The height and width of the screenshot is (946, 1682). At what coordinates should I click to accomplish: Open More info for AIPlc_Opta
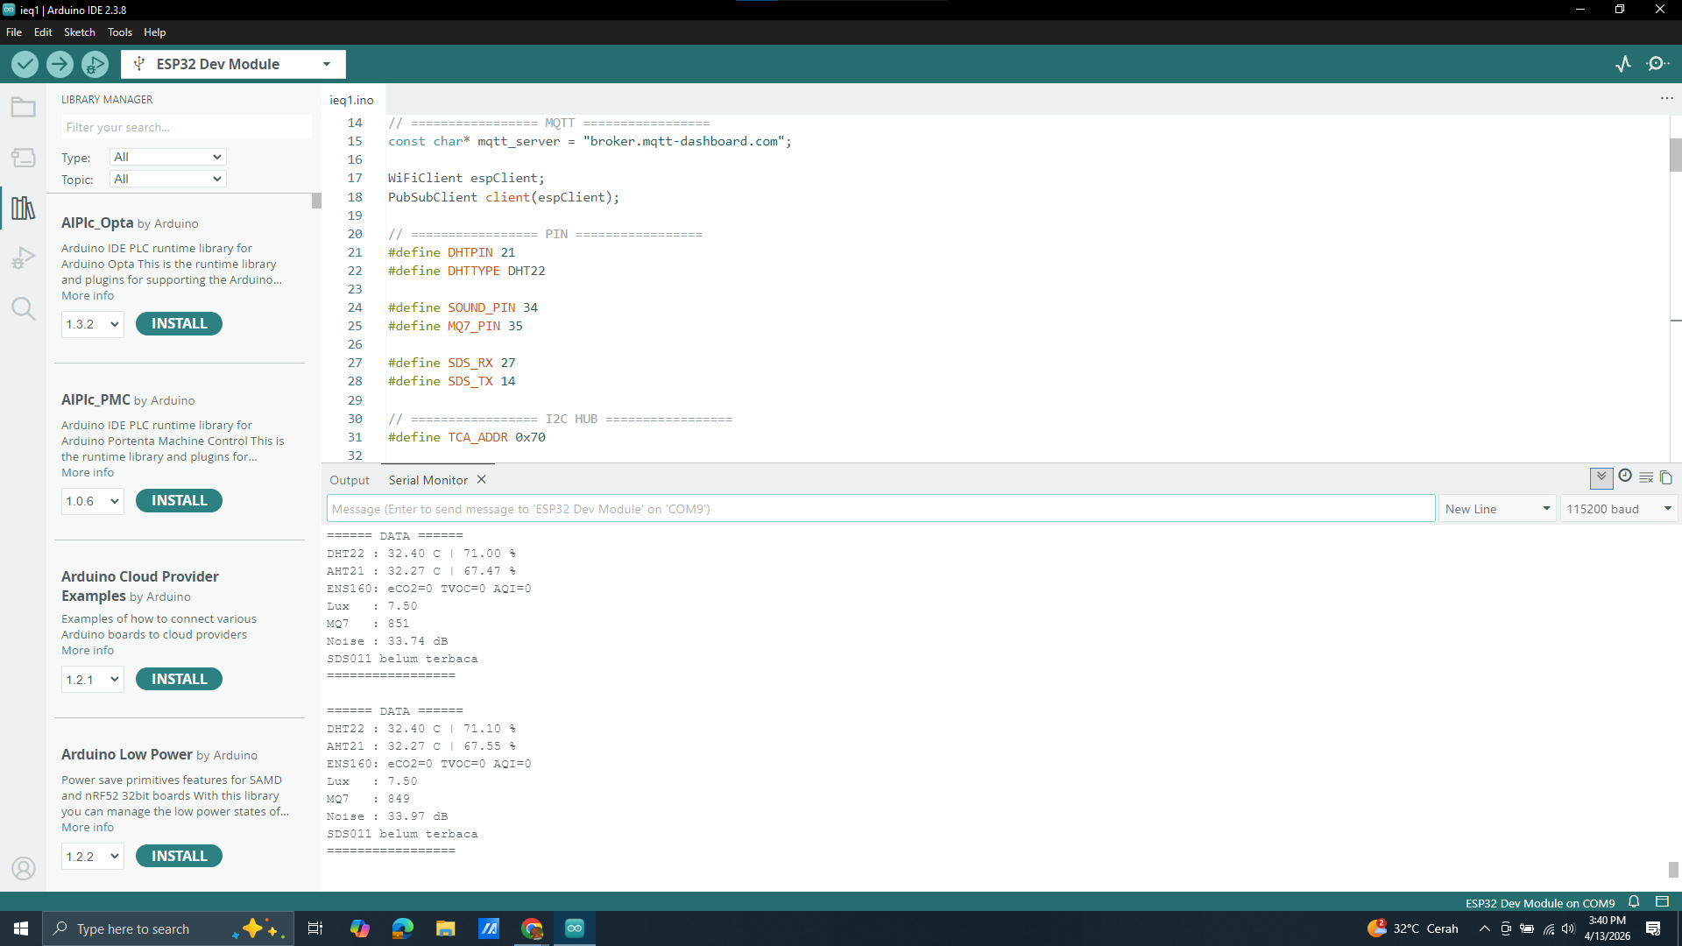(88, 295)
